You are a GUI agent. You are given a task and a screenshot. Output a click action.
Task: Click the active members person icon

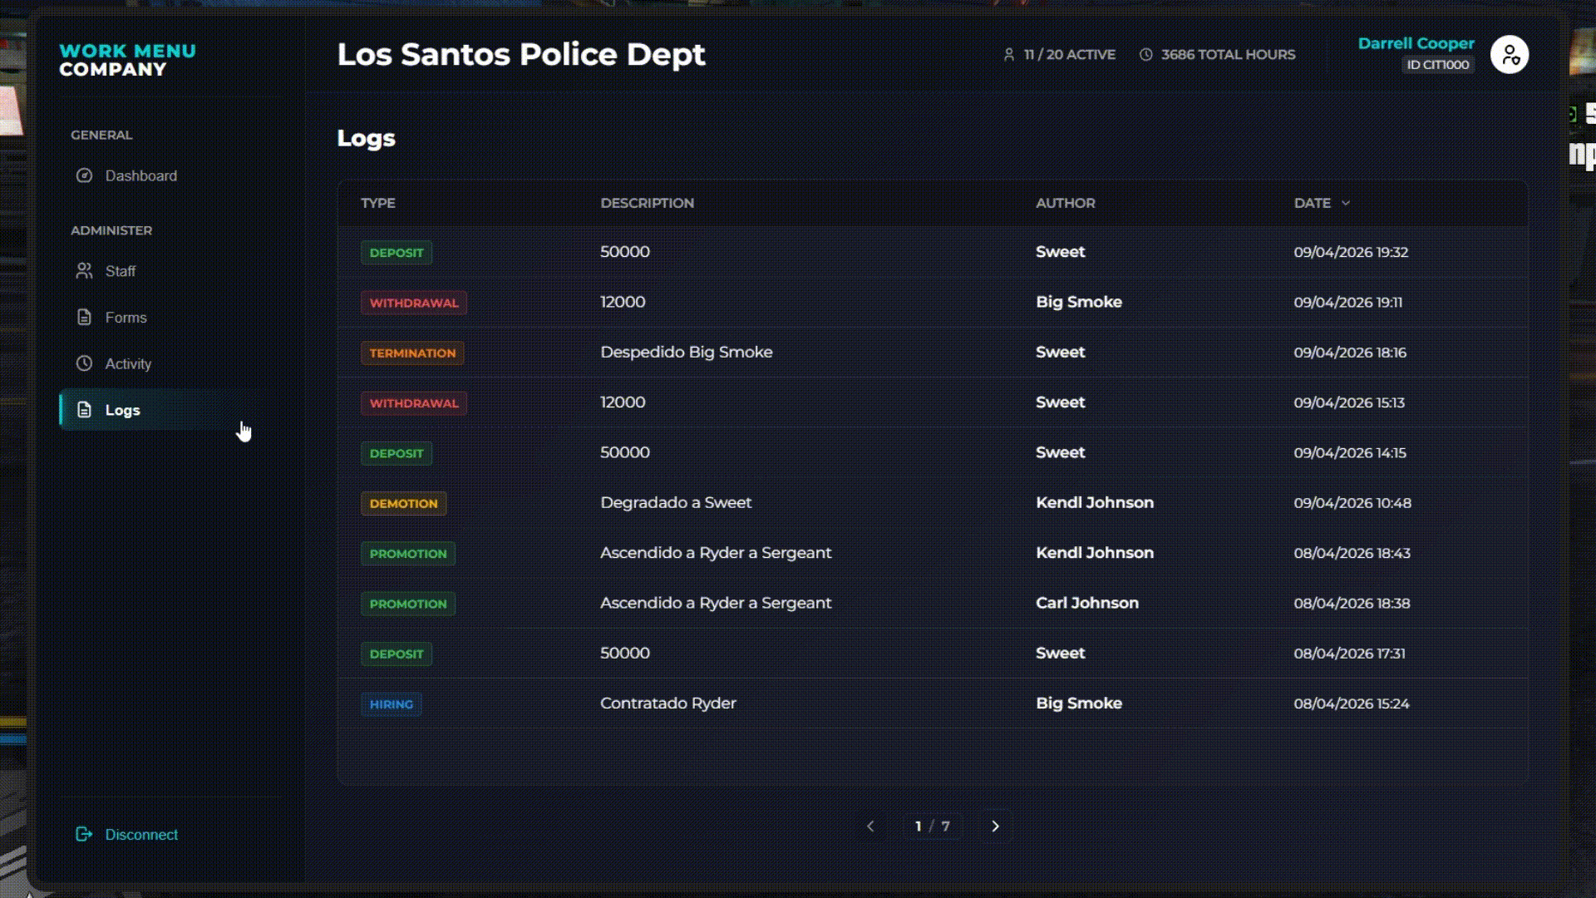1009,55
